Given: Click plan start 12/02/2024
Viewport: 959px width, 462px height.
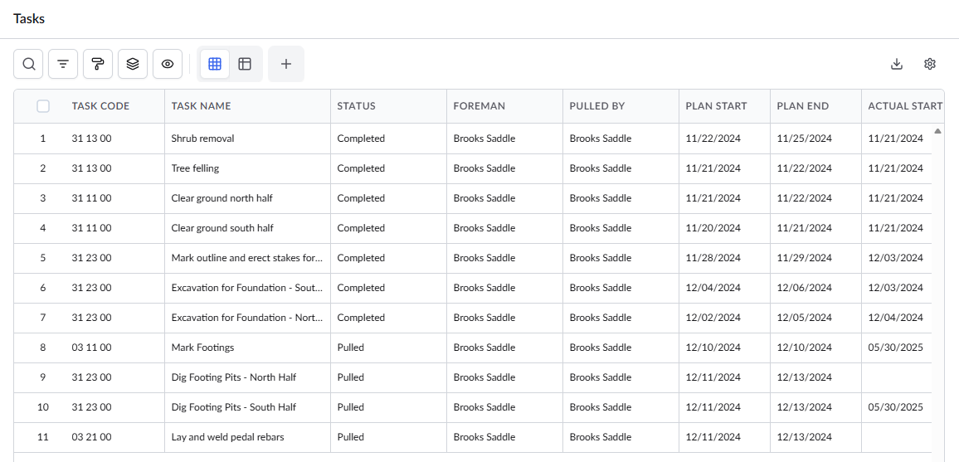Looking at the screenshot, I should click(x=713, y=318).
